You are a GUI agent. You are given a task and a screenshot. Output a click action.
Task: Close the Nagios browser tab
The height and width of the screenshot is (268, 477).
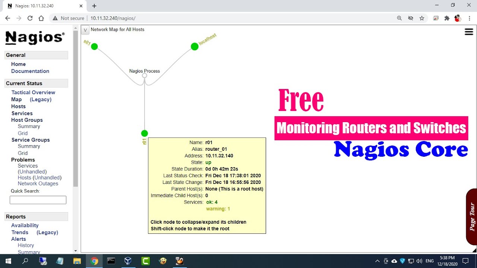pos(80,6)
